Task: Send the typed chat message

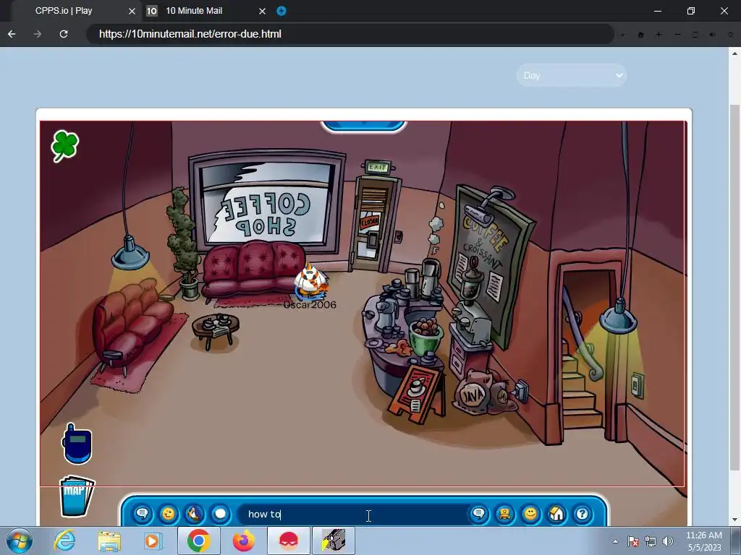Action: [x=478, y=514]
